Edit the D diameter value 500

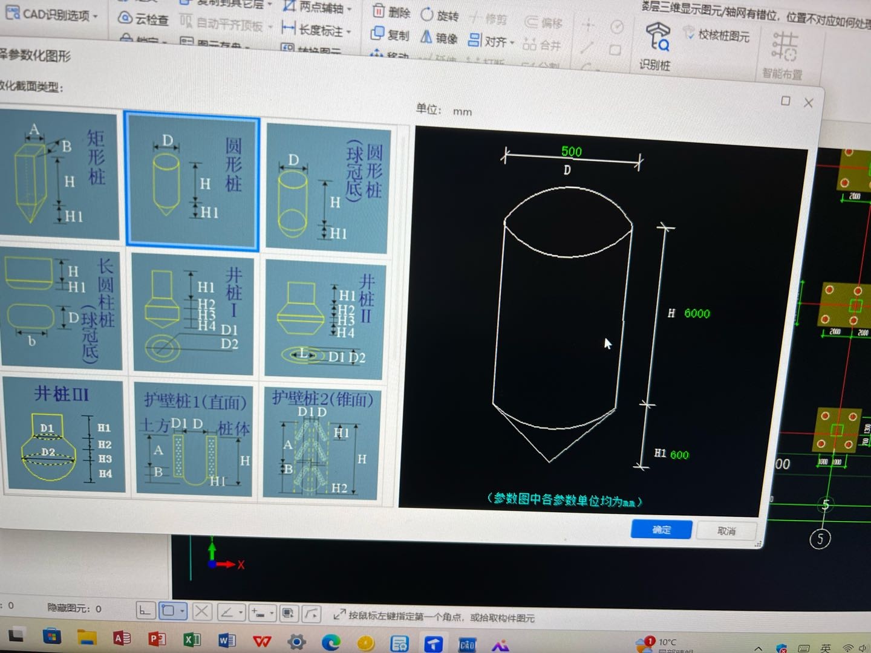[572, 152]
